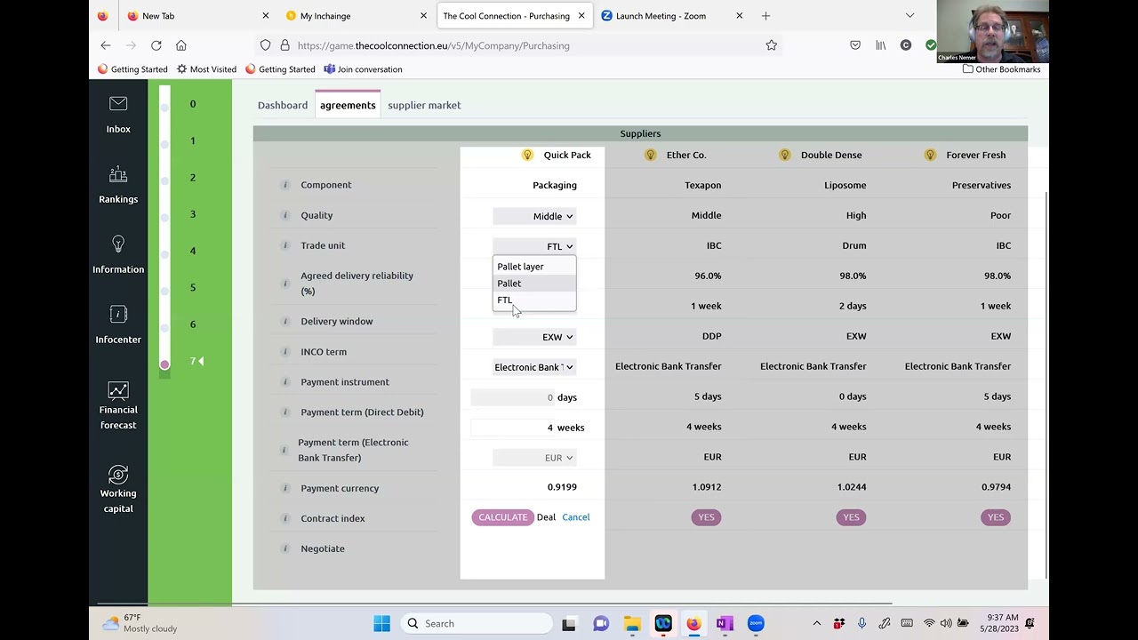The width and height of the screenshot is (1138, 640).
Task: Switch to the Dashboard tab
Action: [283, 105]
